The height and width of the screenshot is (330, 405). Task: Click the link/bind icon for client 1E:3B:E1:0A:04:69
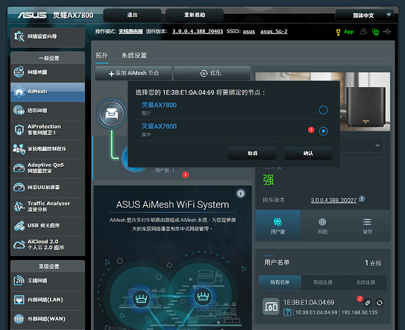tap(367, 303)
